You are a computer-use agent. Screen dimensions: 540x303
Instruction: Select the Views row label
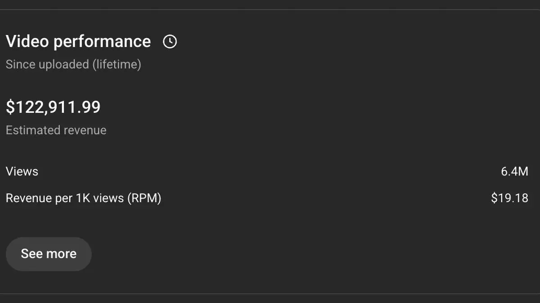[x=22, y=171]
